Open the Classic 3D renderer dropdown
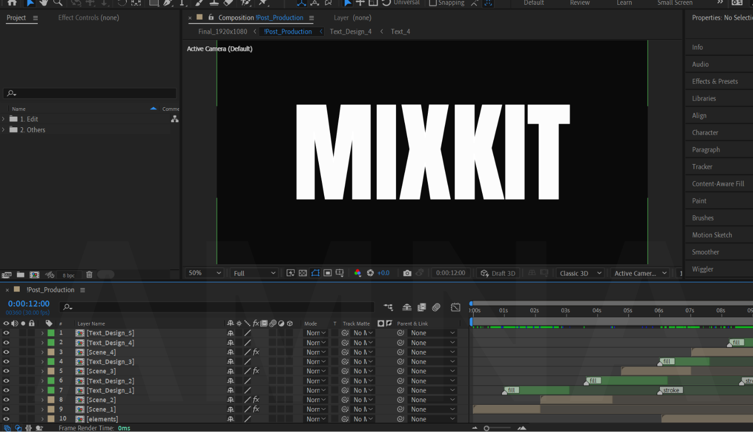 coord(580,273)
